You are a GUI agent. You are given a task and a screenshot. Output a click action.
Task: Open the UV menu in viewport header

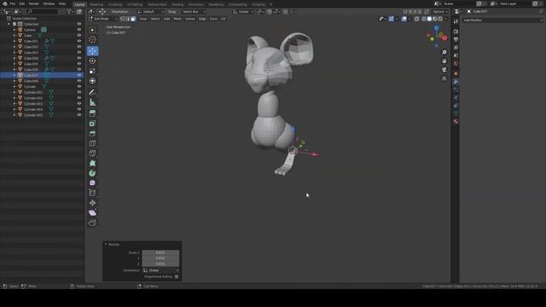tap(224, 19)
